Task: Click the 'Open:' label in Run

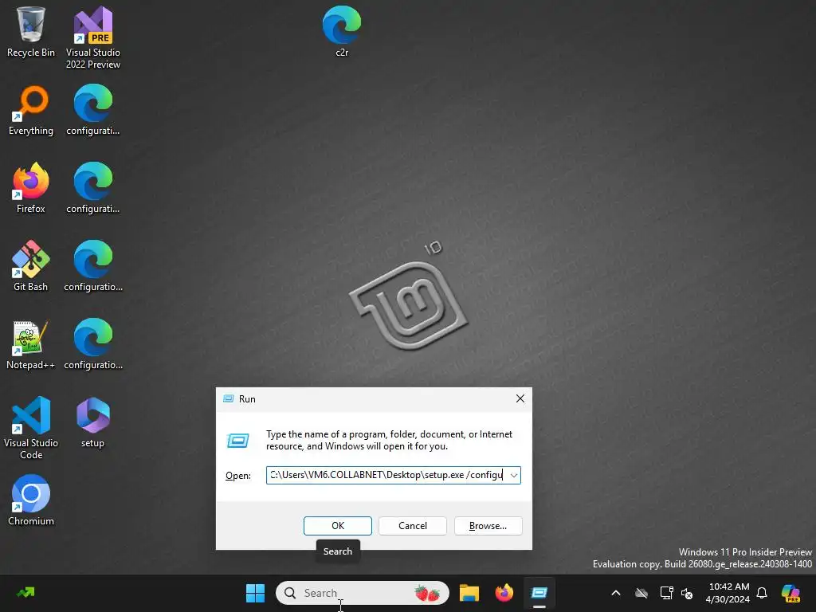Action: pyautogui.click(x=237, y=476)
